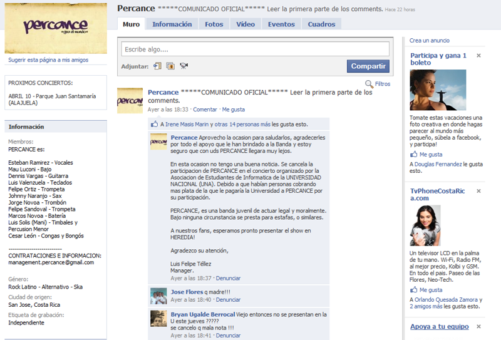The height and width of the screenshot is (340, 501).
Task: Open the Vídeo tab
Action: pos(245,24)
